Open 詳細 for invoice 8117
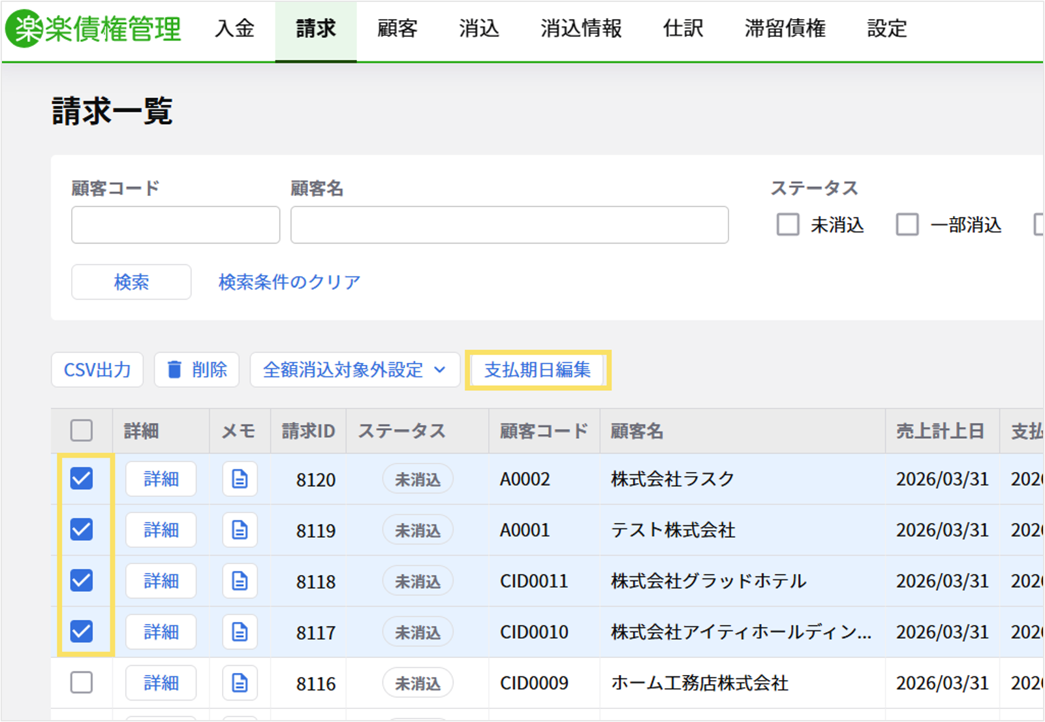The image size is (1045, 722). pyautogui.click(x=161, y=632)
